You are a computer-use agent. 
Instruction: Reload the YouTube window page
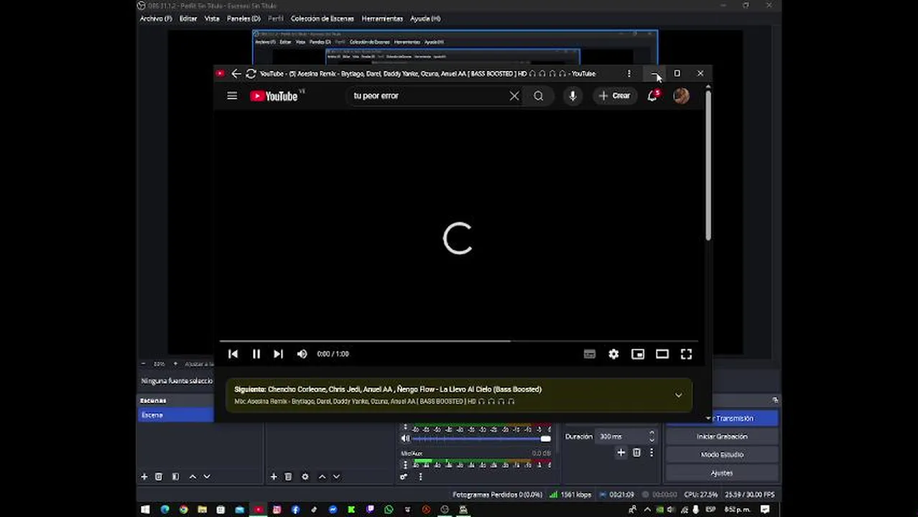251,73
